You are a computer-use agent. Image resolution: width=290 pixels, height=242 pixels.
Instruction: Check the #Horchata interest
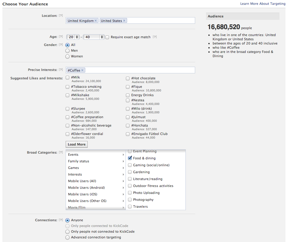pyautogui.click(x=128, y=126)
